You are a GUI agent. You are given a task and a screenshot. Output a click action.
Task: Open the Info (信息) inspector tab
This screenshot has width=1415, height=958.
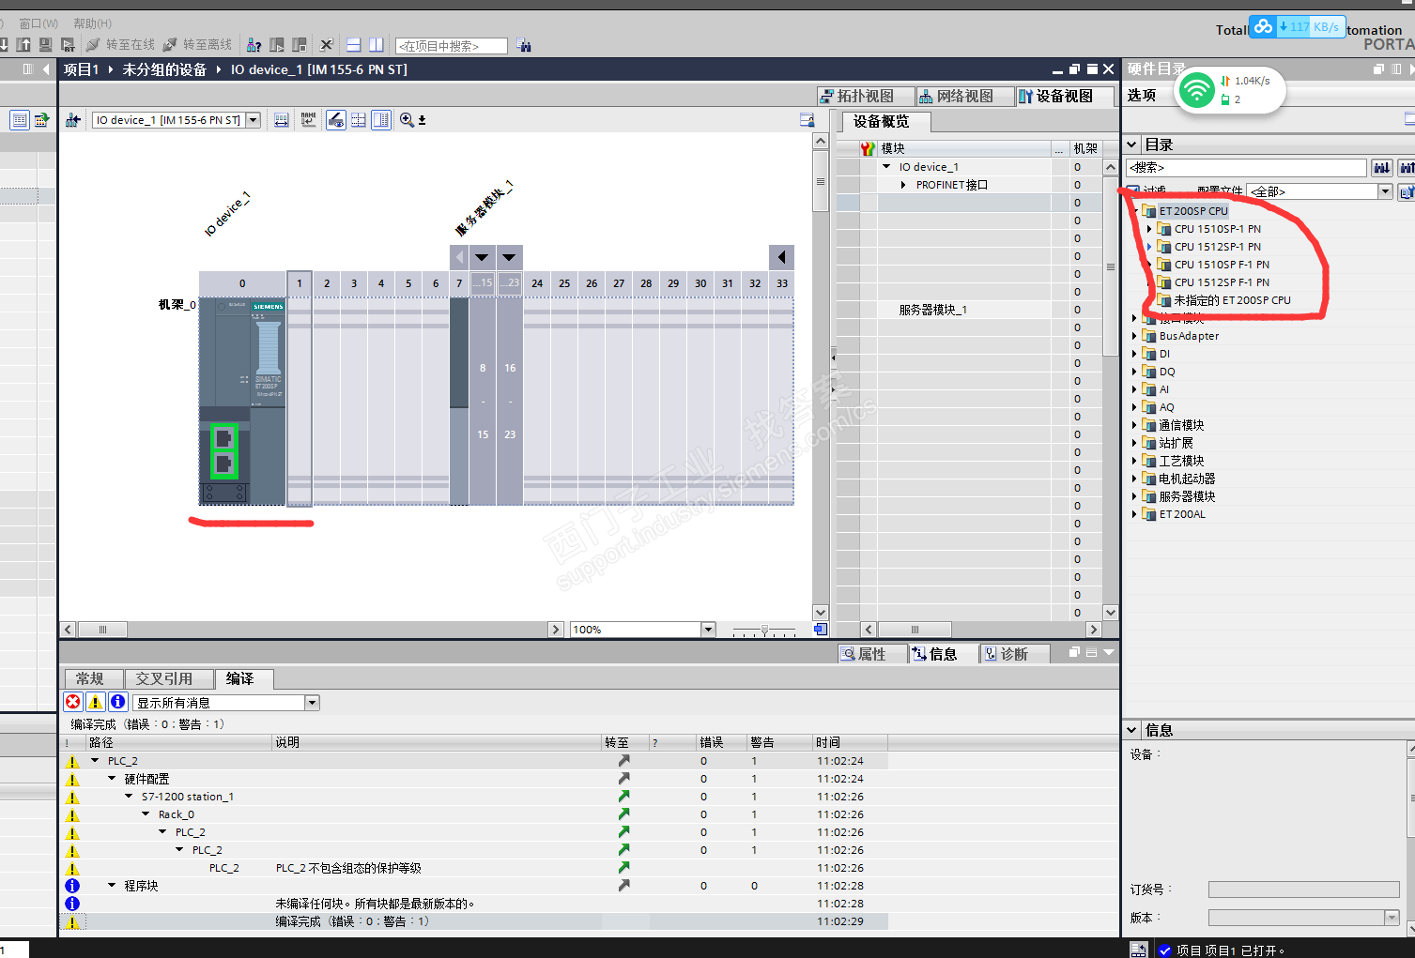tap(943, 654)
